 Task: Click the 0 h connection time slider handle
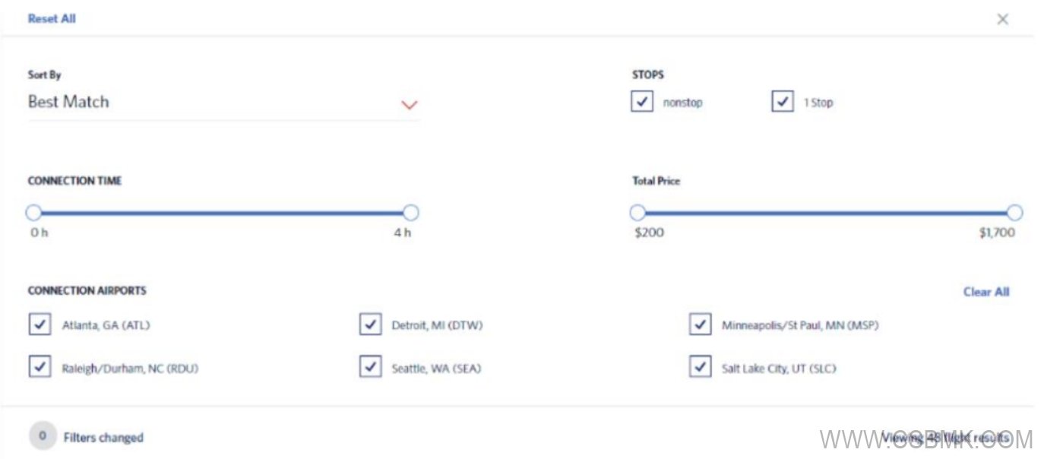[x=33, y=213]
